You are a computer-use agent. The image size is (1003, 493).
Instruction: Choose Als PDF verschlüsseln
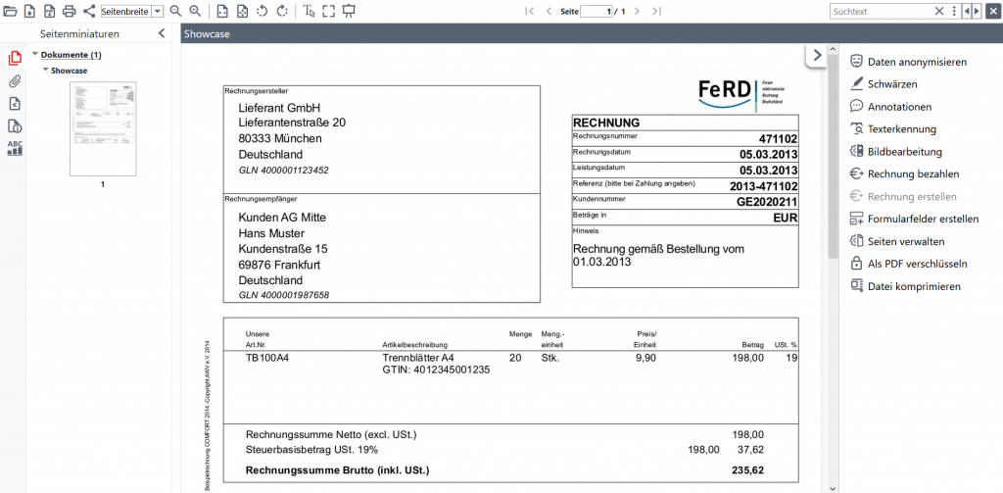(x=908, y=263)
